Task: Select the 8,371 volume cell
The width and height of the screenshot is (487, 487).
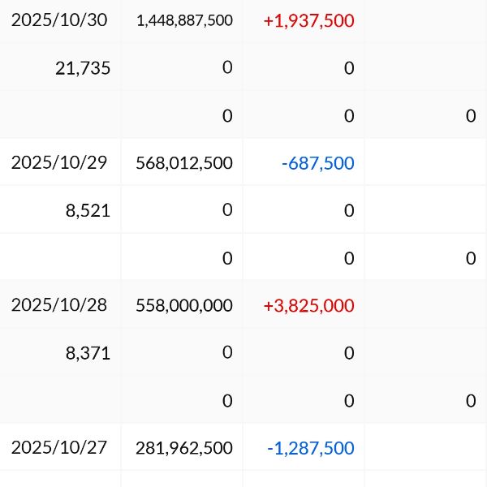Action: point(88,353)
